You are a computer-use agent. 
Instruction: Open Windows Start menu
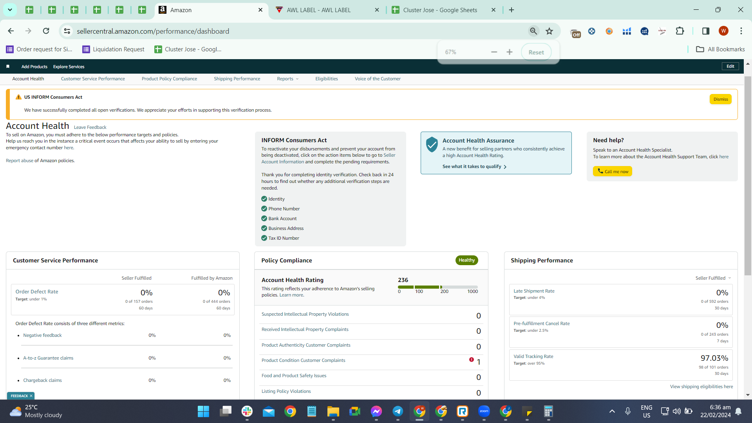(x=203, y=411)
